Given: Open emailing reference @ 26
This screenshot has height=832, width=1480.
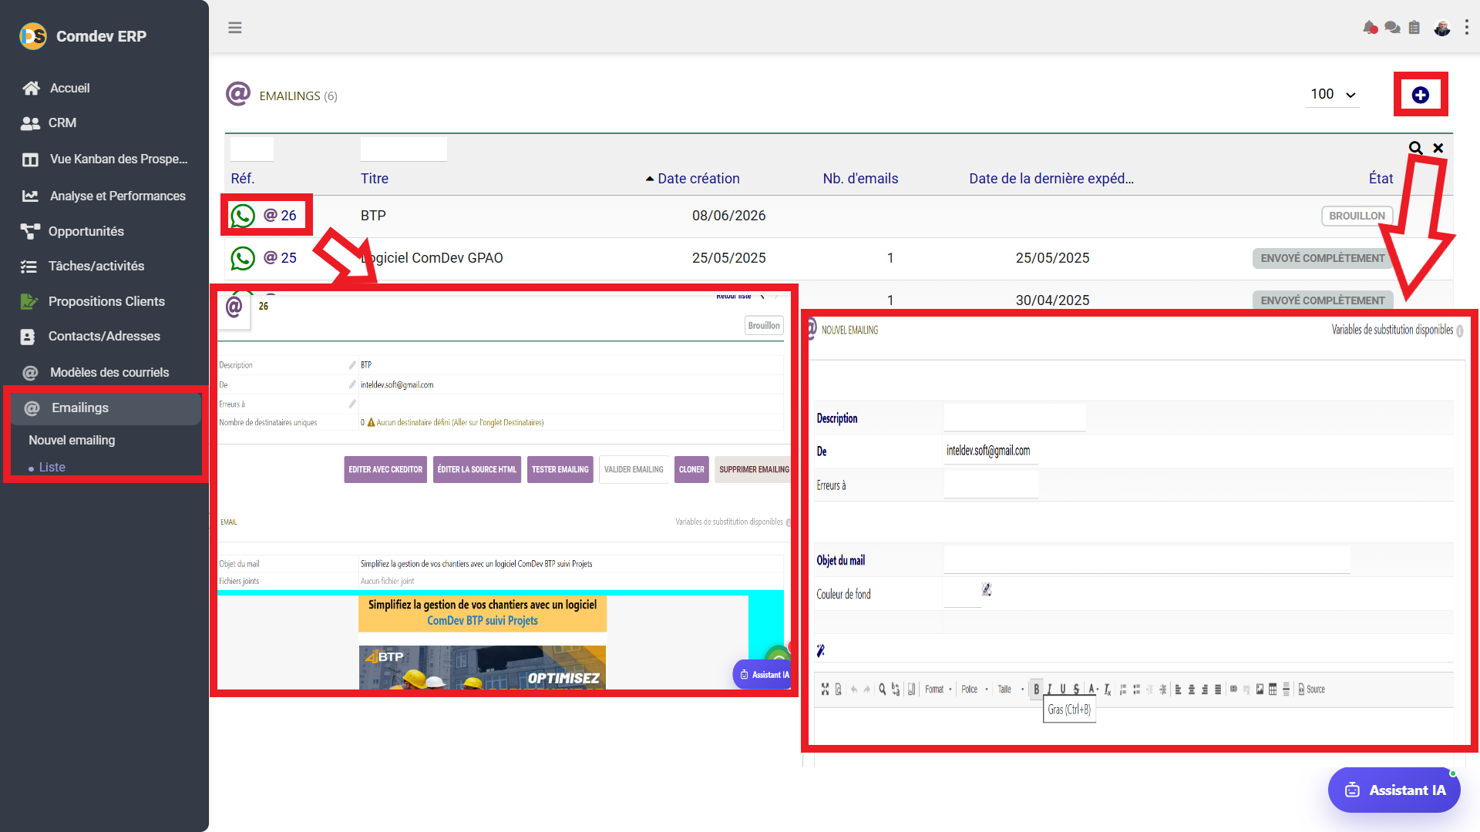Looking at the screenshot, I should click(280, 216).
